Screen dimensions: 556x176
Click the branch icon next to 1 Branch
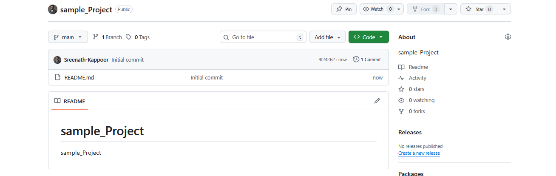coord(96,37)
